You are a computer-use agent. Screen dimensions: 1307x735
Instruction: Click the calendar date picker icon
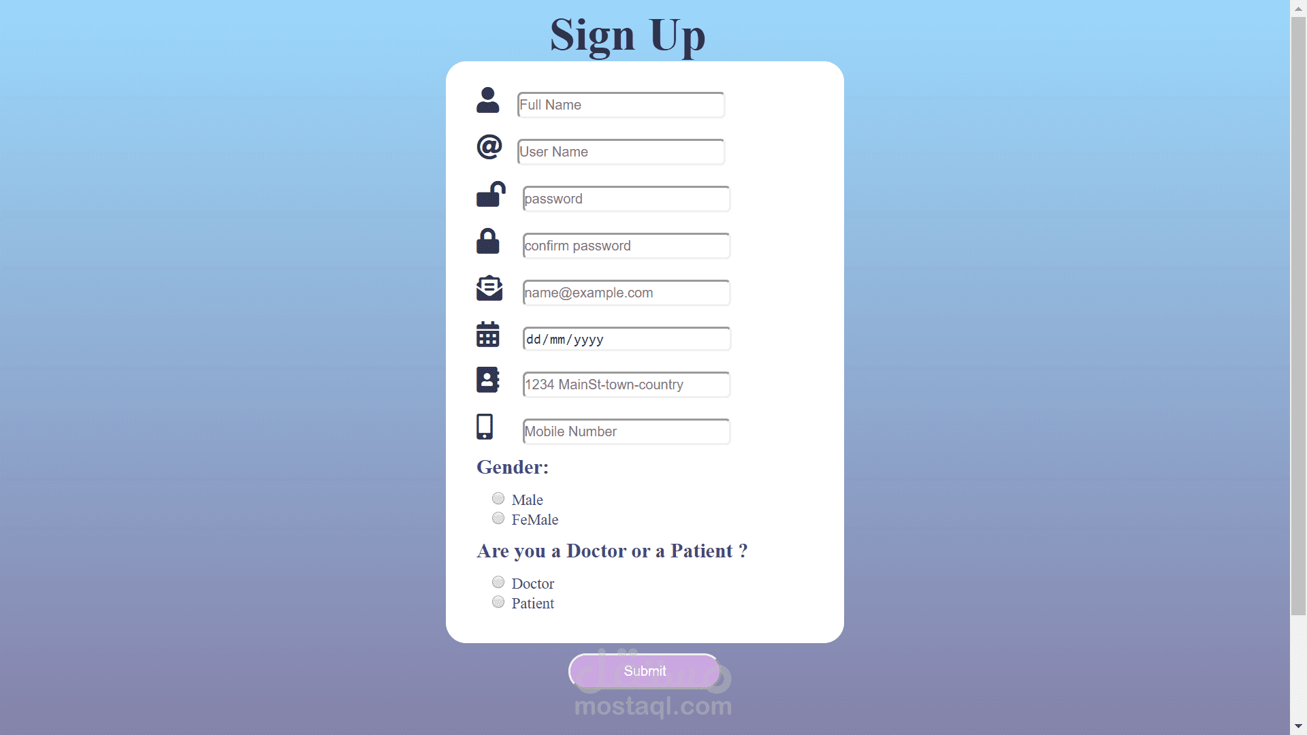click(x=488, y=334)
